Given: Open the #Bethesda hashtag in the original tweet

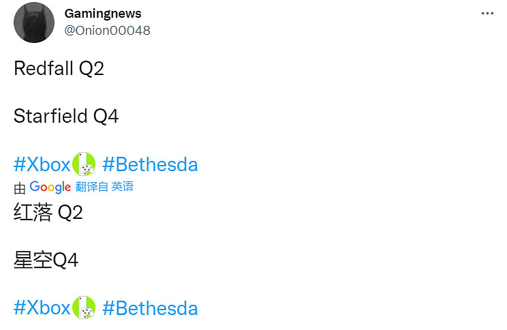Looking at the screenshot, I should (150, 164).
